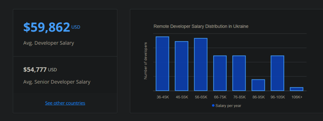
Task: Select the 46-55K salary bar
Action: (x=181, y=66)
